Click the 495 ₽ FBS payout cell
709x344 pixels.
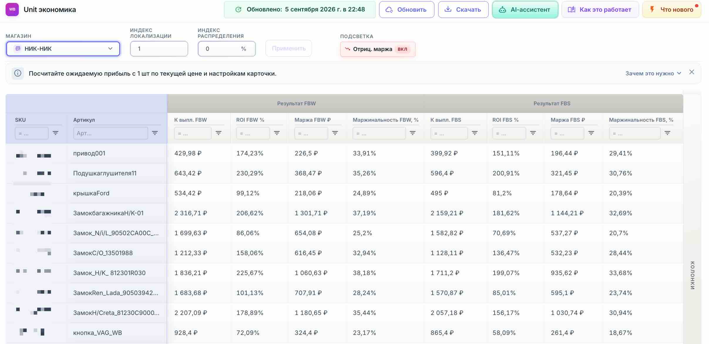(x=439, y=193)
